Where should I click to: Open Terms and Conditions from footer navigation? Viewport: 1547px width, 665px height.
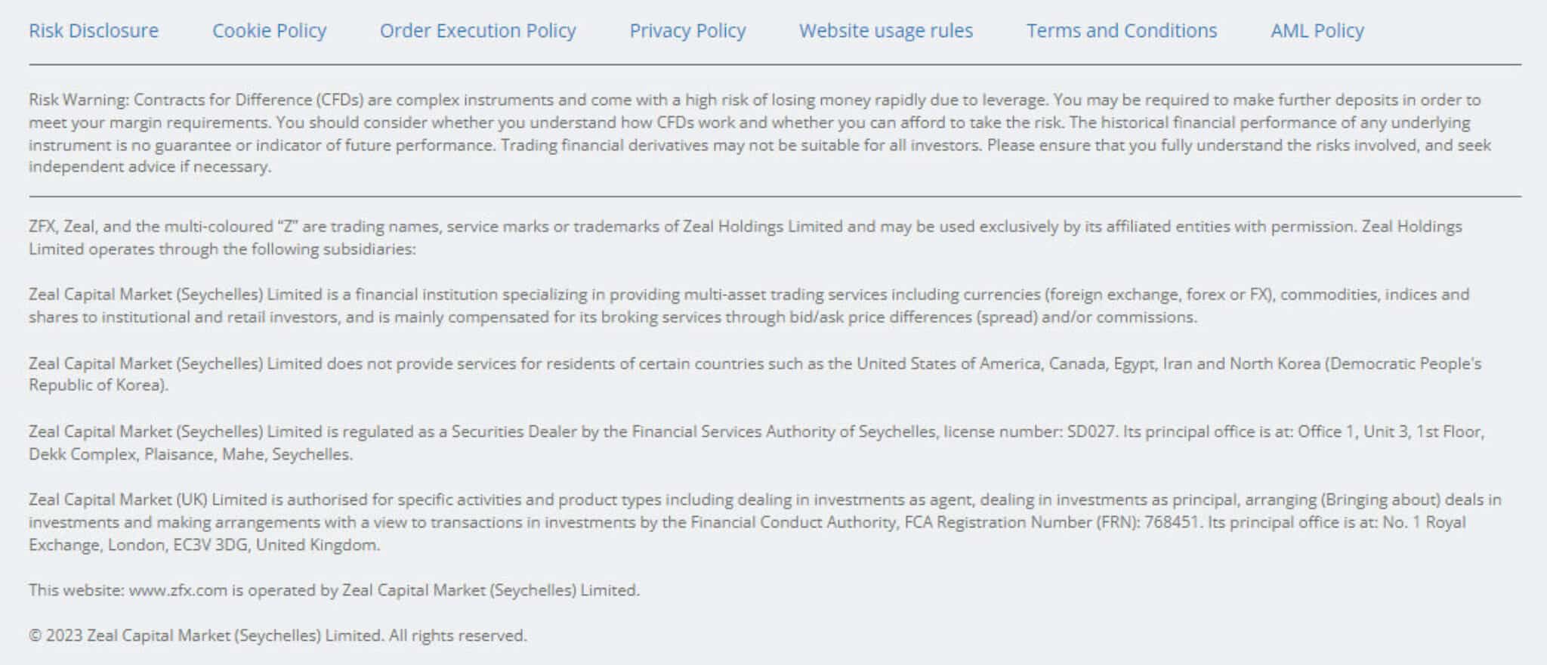point(1121,31)
